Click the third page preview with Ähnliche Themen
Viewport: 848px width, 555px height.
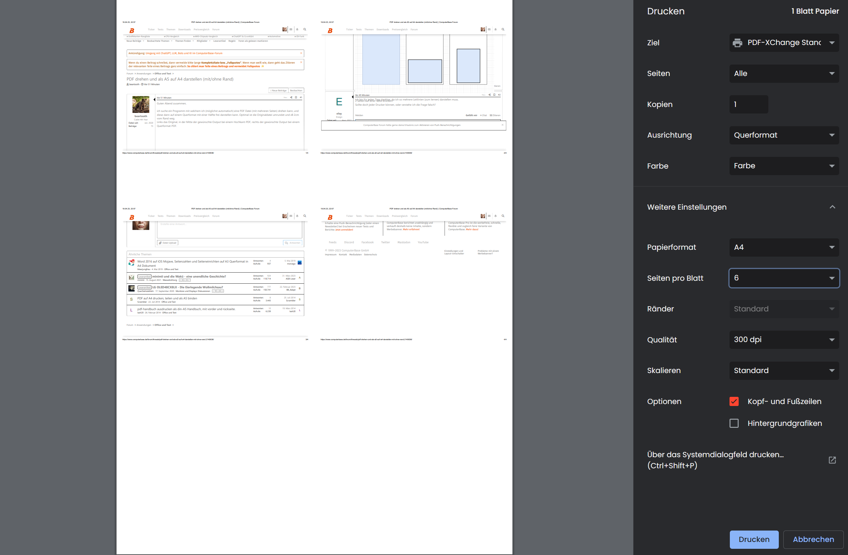[215, 274]
